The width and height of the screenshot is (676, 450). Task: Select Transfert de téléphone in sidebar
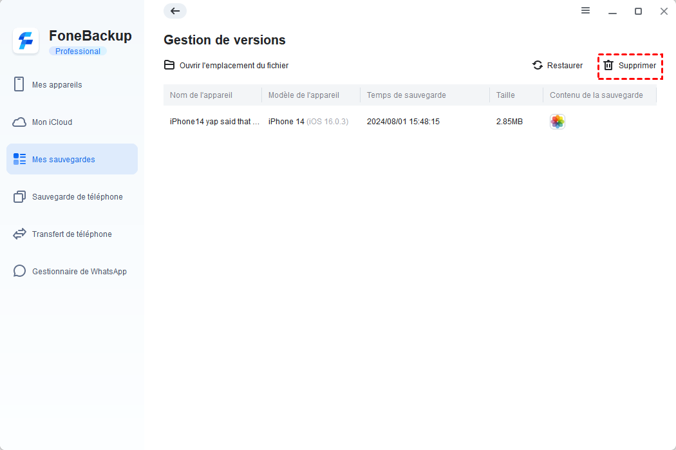71,234
